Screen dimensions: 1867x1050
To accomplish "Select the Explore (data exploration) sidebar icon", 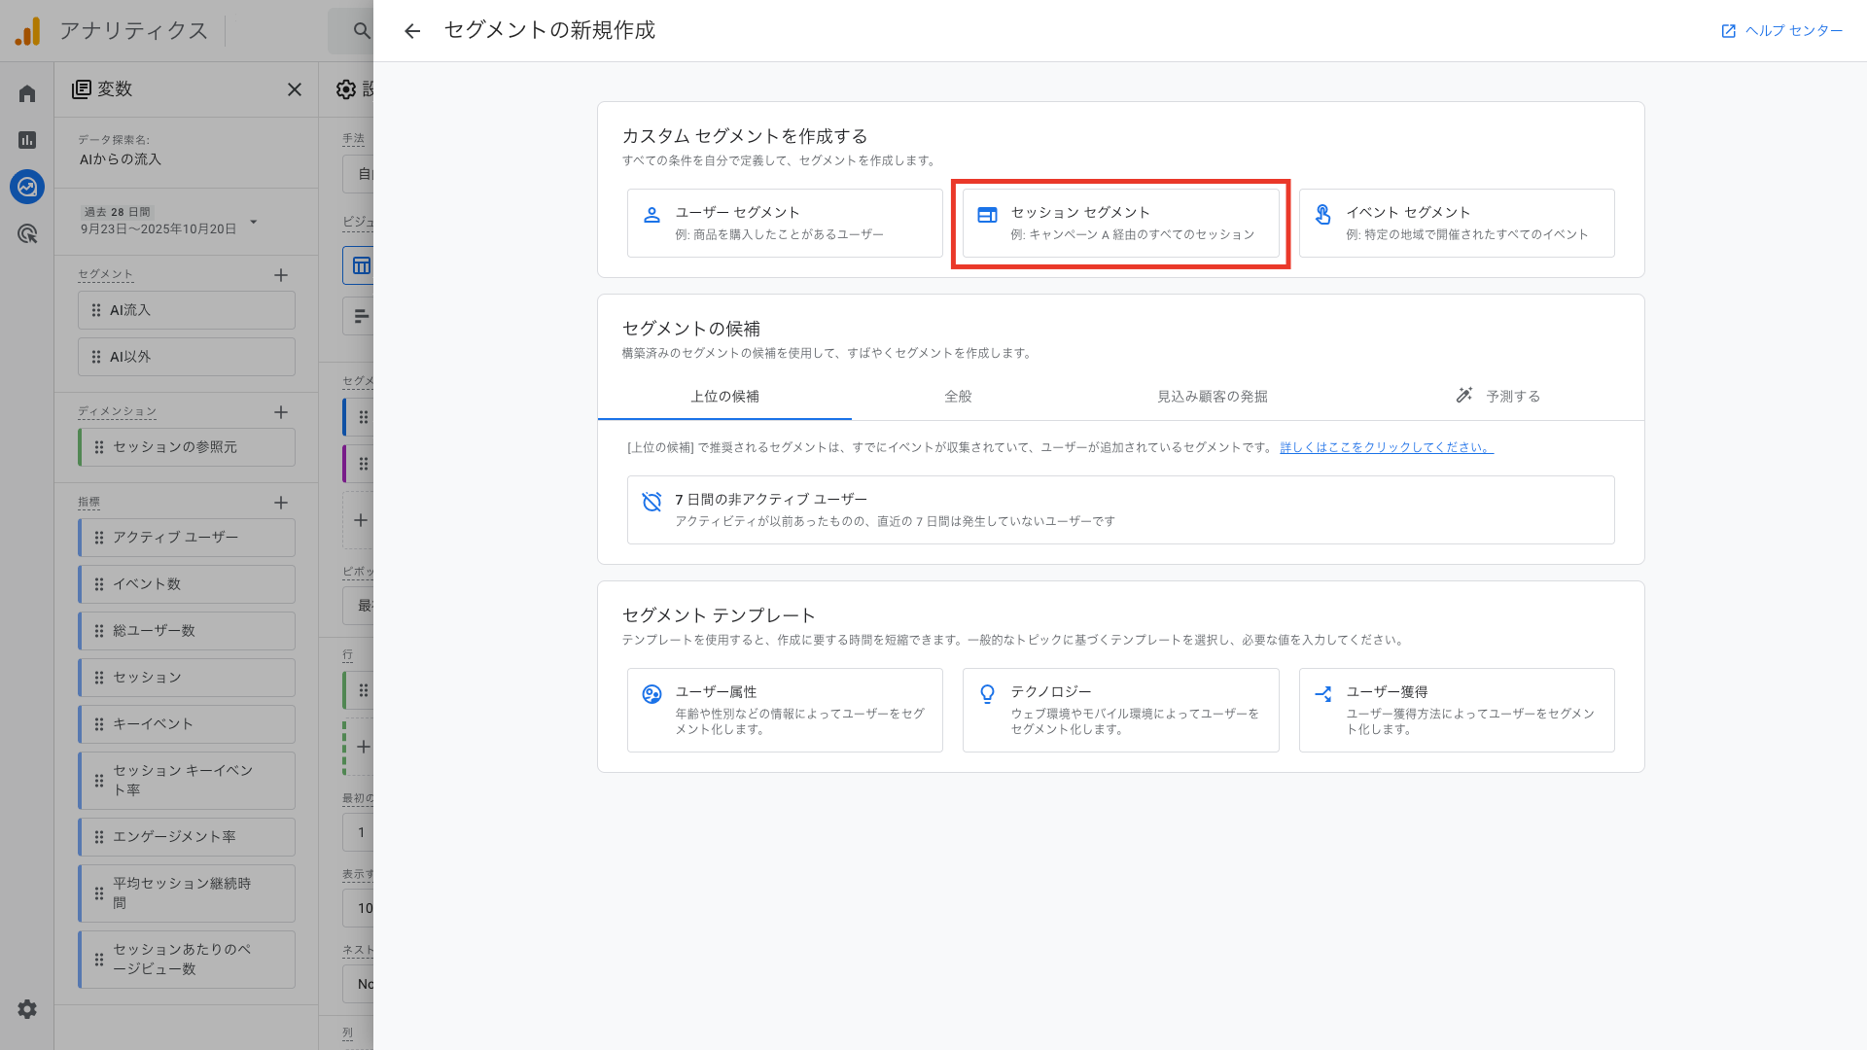I will (26, 187).
